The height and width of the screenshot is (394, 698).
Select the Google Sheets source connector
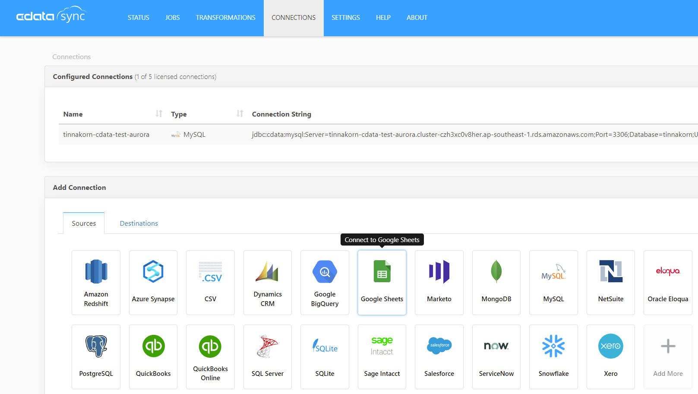point(382,283)
